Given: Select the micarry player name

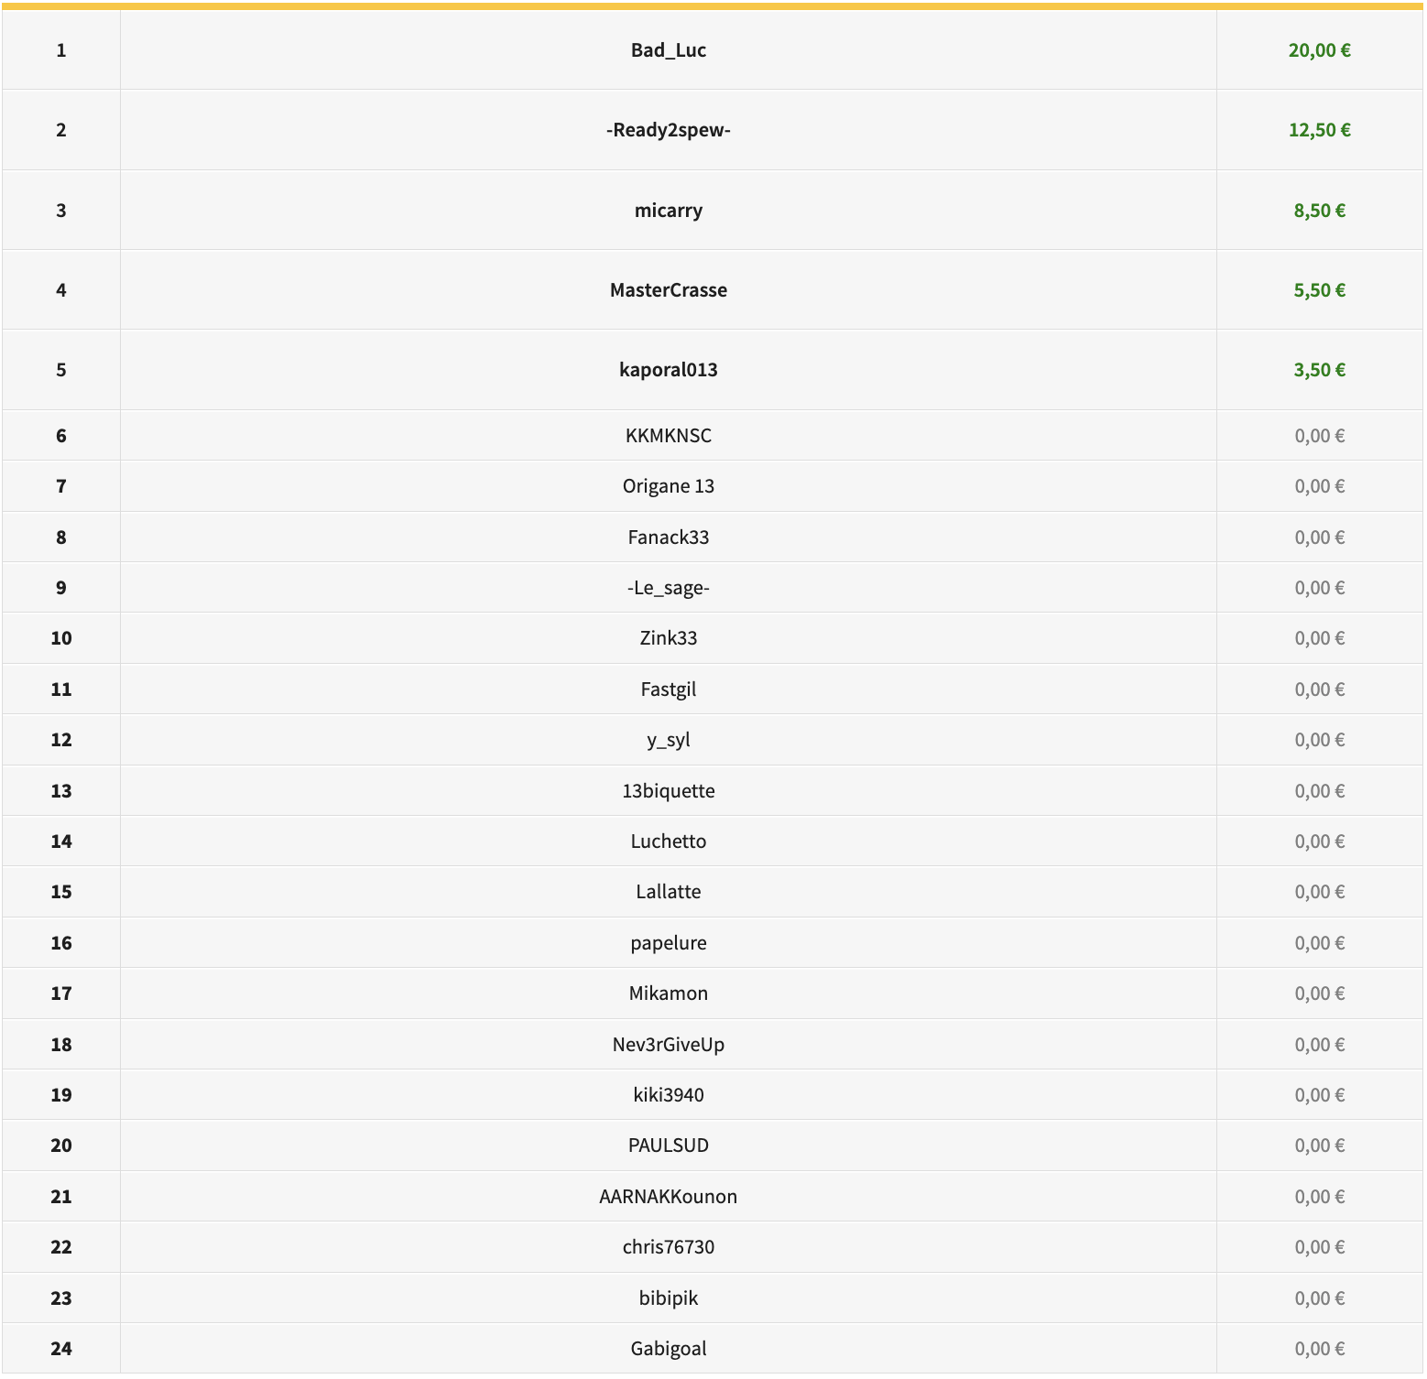Looking at the screenshot, I should point(668,211).
